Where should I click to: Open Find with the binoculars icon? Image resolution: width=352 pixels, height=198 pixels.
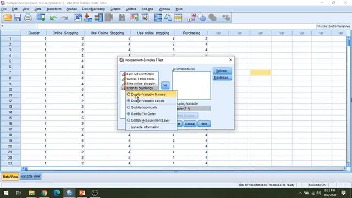[122, 18]
